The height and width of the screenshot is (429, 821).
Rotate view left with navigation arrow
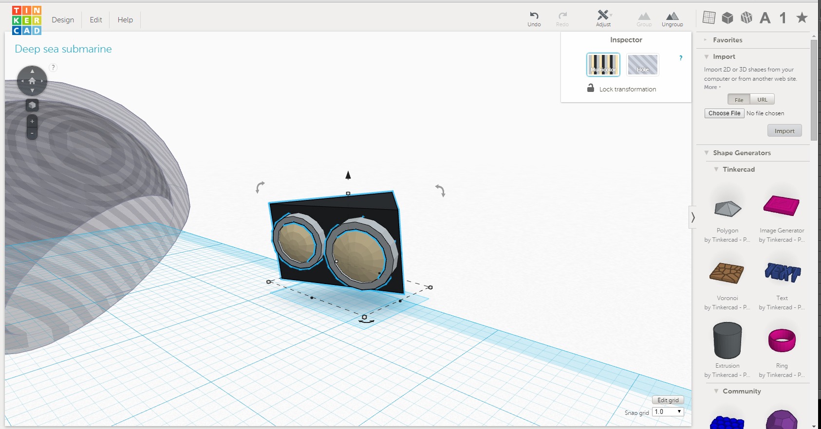pyautogui.click(x=22, y=81)
